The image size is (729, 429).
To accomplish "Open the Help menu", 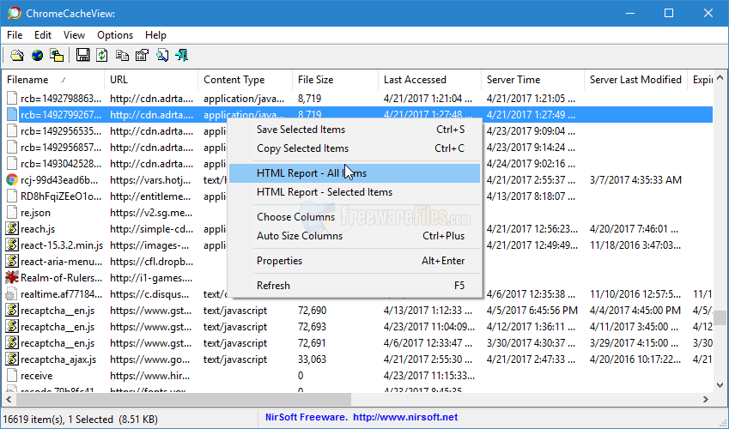I will pos(155,35).
